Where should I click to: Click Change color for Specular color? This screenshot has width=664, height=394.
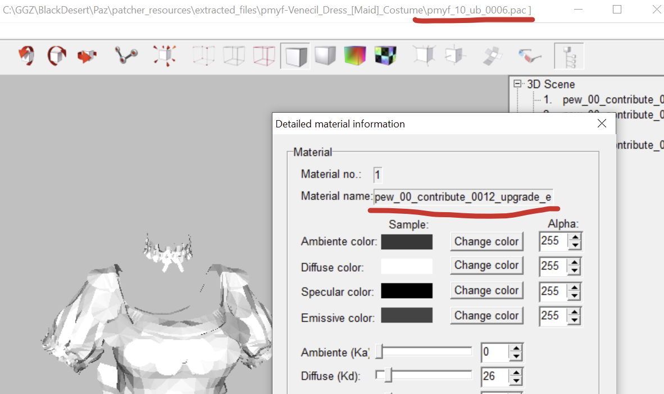(x=486, y=290)
